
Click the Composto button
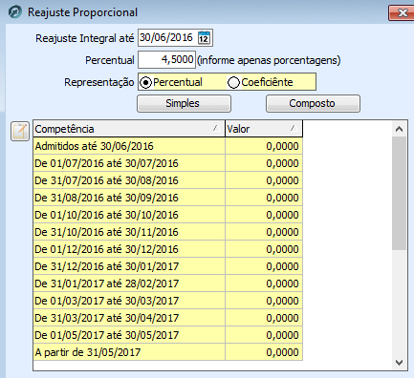click(313, 103)
